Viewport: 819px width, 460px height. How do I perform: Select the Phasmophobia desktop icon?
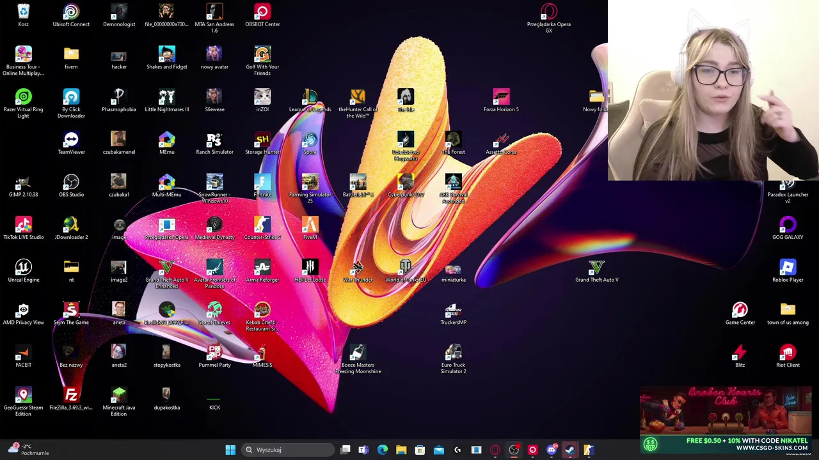point(119,101)
